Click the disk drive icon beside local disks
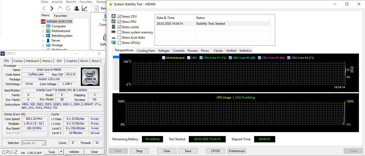365x156 pixels. pyautogui.click(x=114, y=38)
